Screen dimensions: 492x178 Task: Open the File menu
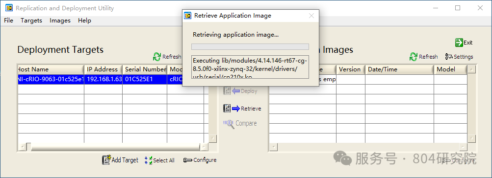click(8, 21)
